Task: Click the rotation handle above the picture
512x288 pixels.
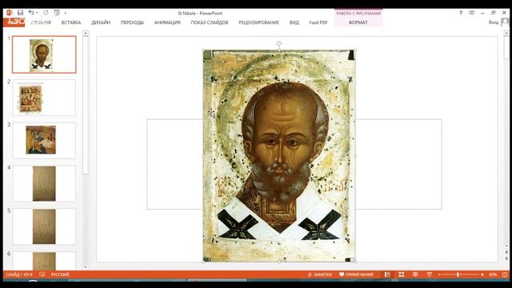Action: tap(279, 43)
